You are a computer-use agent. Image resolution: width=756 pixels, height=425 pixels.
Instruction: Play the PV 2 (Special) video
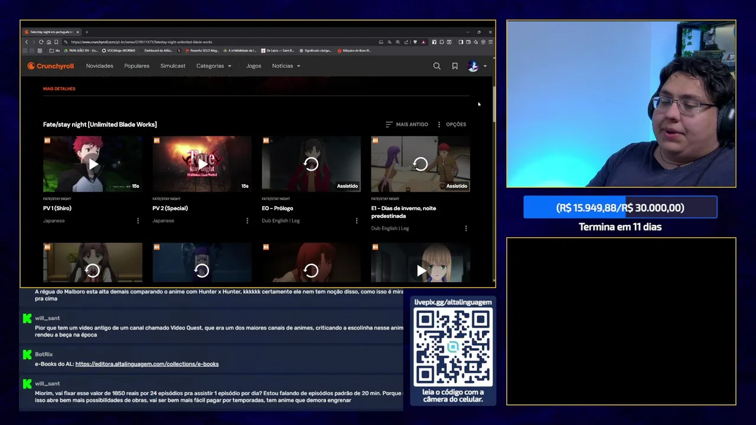[202, 164]
